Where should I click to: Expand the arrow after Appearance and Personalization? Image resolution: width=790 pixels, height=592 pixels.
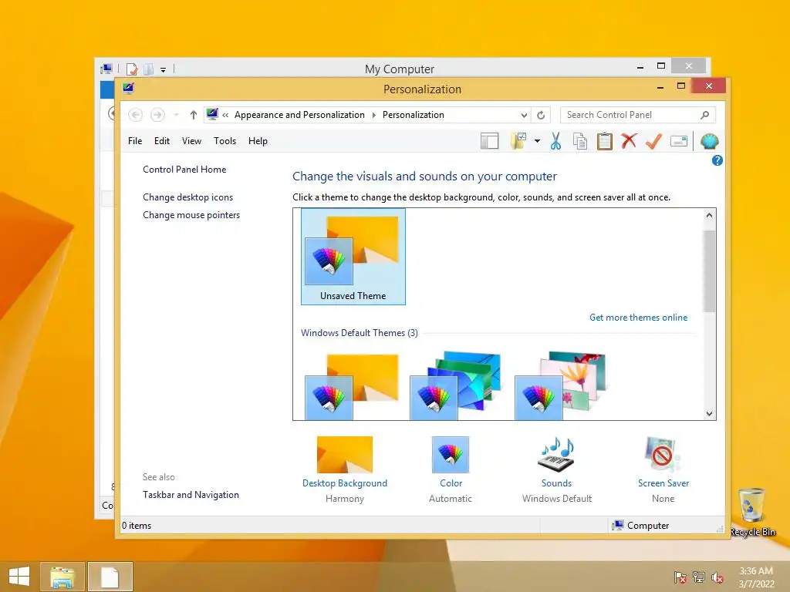pos(374,116)
